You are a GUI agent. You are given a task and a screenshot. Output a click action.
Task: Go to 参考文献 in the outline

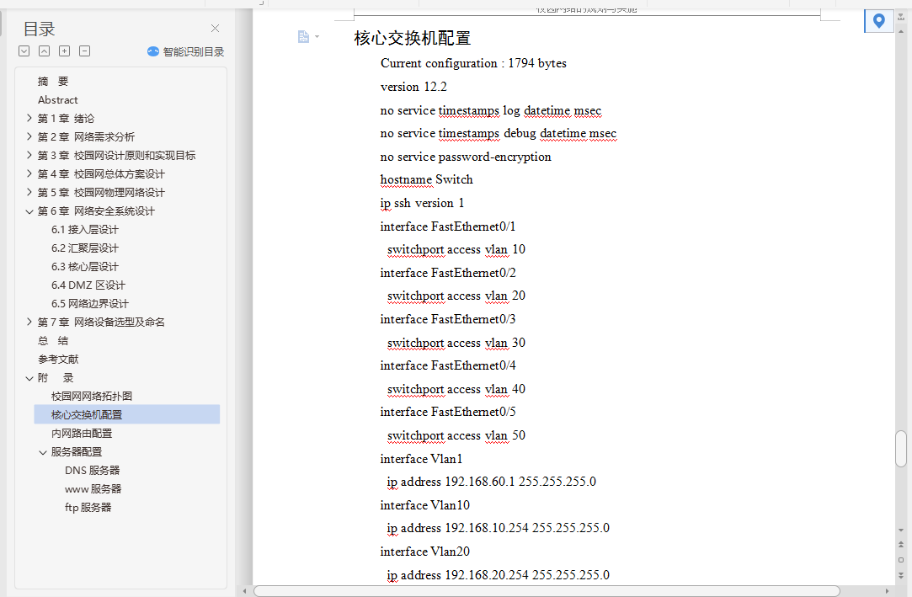(58, 360)
